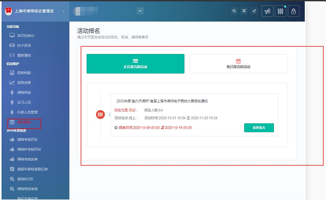Click the red list icon on timeline
This screenshot has width=326, height=200.
tap(100, 114)
